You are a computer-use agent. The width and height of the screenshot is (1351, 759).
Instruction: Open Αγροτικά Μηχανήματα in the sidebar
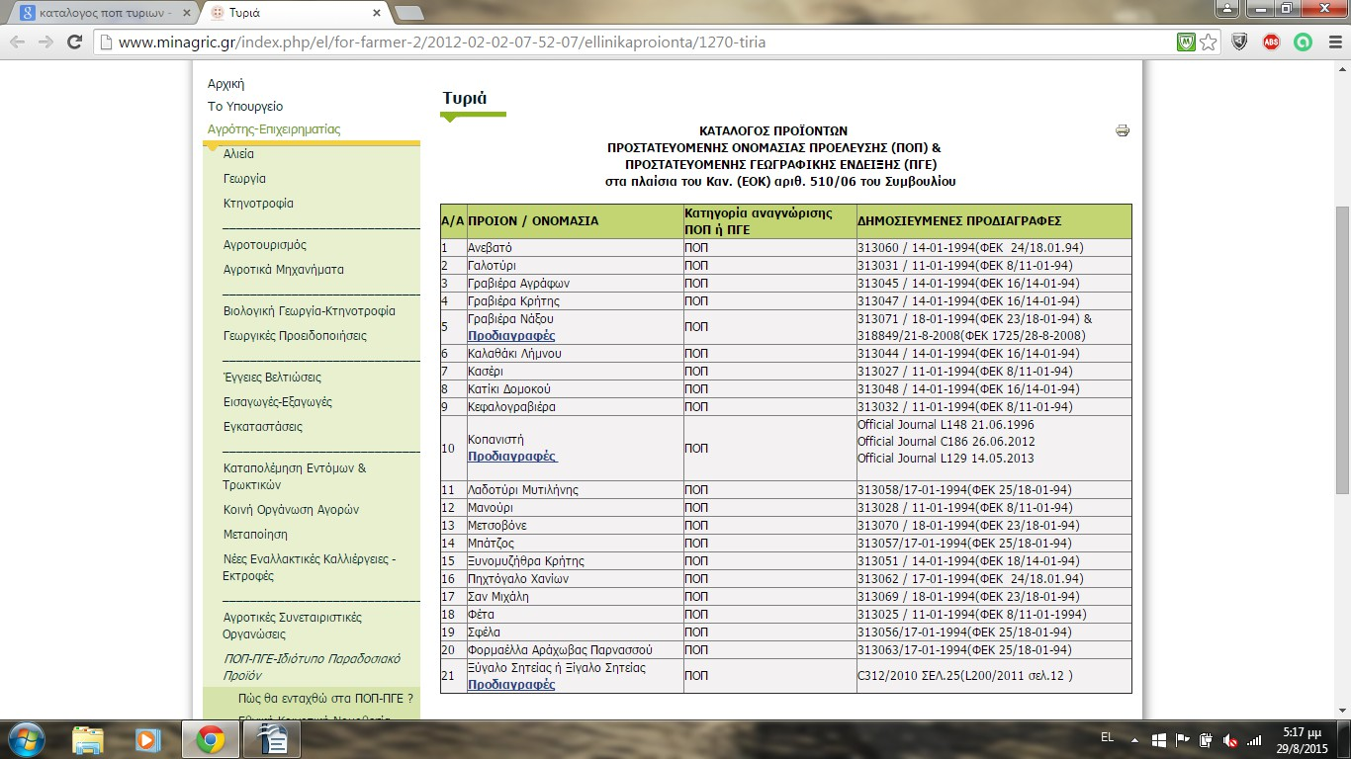tap(284, 270)
